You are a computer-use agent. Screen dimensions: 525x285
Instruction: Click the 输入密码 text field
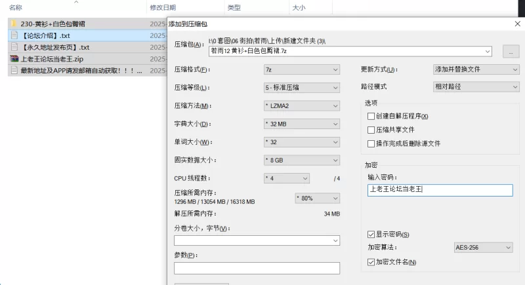click(x=440, y=190)
